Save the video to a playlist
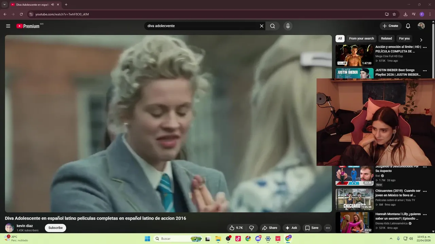 (x=312, y=228)
